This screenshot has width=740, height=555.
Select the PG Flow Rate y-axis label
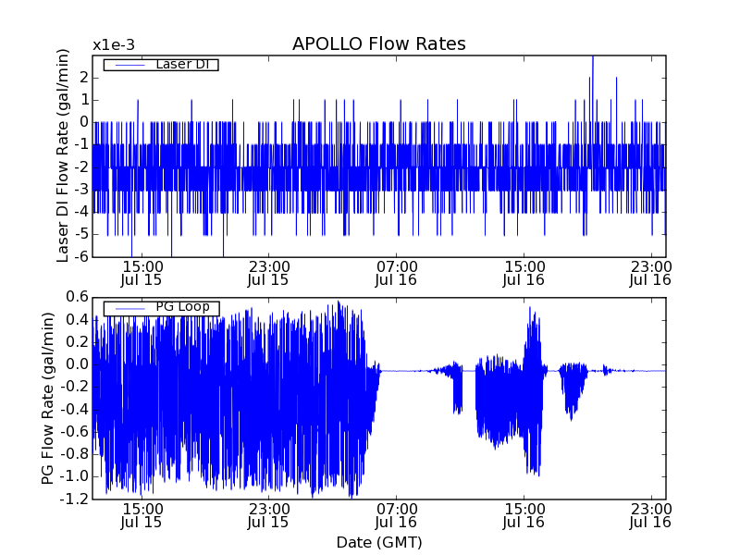(x=48, y=398)
